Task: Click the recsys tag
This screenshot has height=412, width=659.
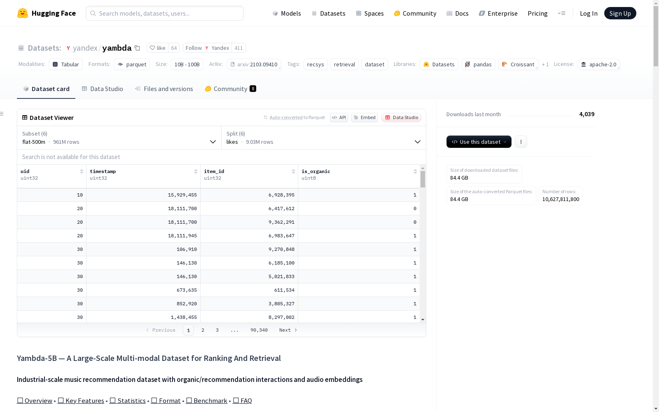Action: click(315, 64)
